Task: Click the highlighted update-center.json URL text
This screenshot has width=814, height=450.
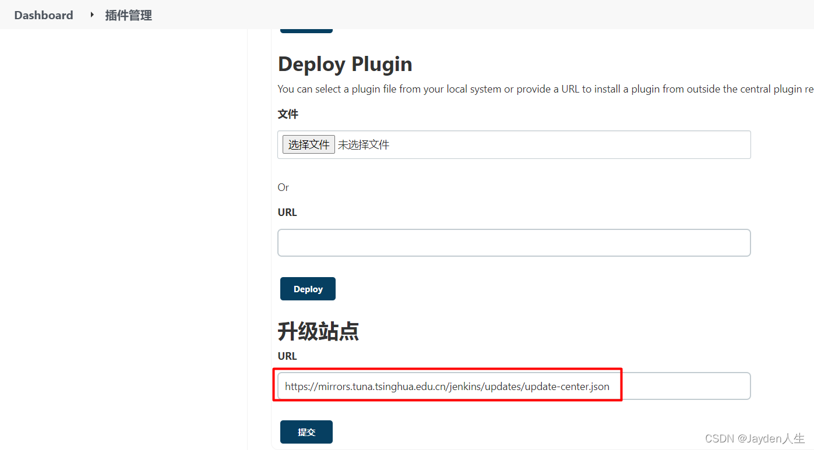Action: pyautogui.click(x=446, y=386)
